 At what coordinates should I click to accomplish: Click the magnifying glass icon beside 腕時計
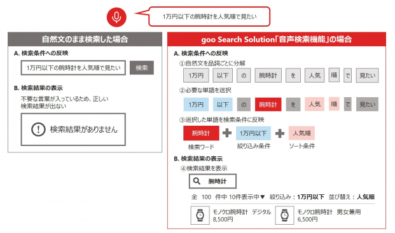point(197,181)
